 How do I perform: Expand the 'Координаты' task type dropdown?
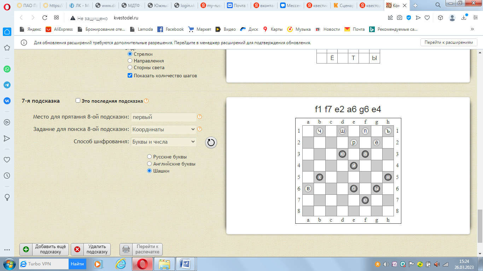(163, 130)
